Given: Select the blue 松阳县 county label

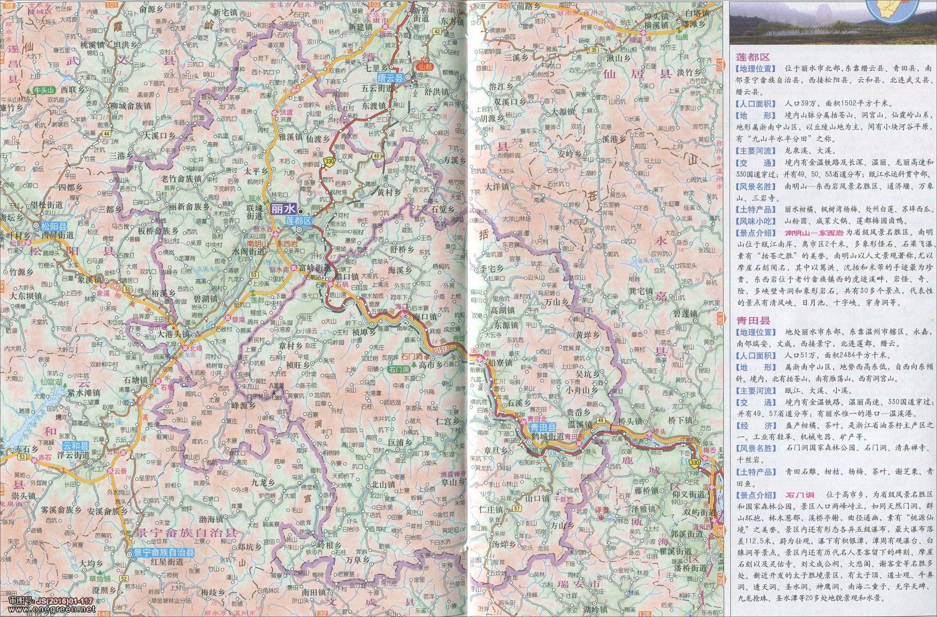Looking at the screenshot, I should 54,226.
